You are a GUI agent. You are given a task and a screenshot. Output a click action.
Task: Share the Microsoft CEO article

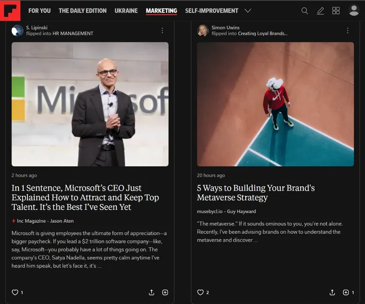(151, 292)
